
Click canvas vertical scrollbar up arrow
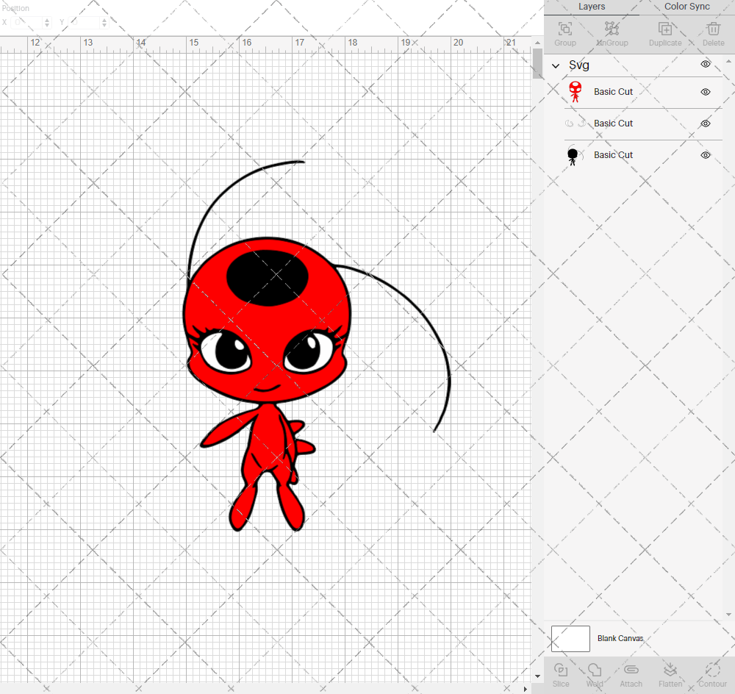point(538,43)
